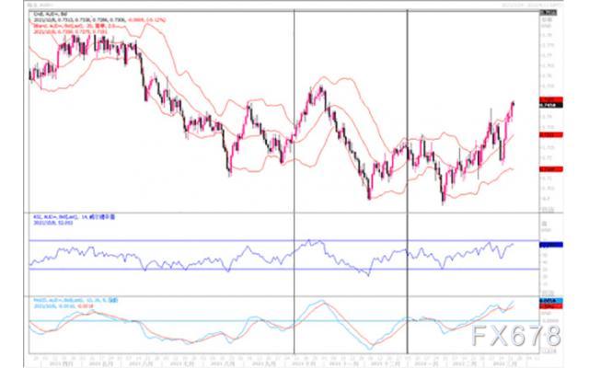Click the blue RSI value label on axis
Viewport: 589px width, 368px height.
550,245
